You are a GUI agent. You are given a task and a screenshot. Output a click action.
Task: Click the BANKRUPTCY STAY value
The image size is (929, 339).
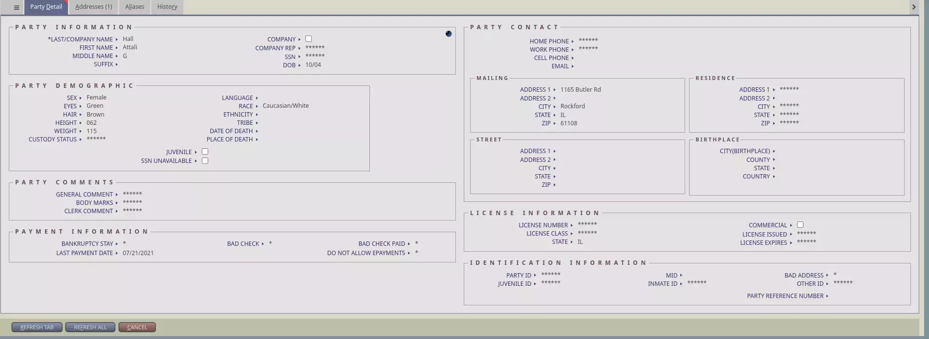tap(125, 243)
